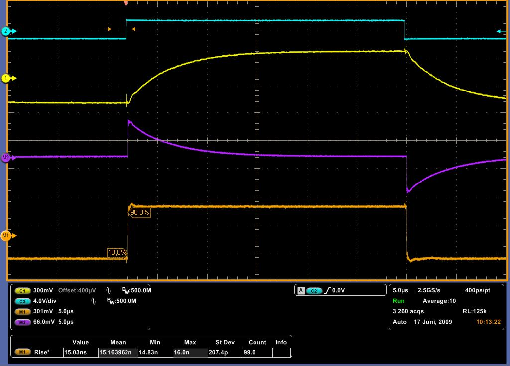Click the trigger level arrow on right edge

501,31
